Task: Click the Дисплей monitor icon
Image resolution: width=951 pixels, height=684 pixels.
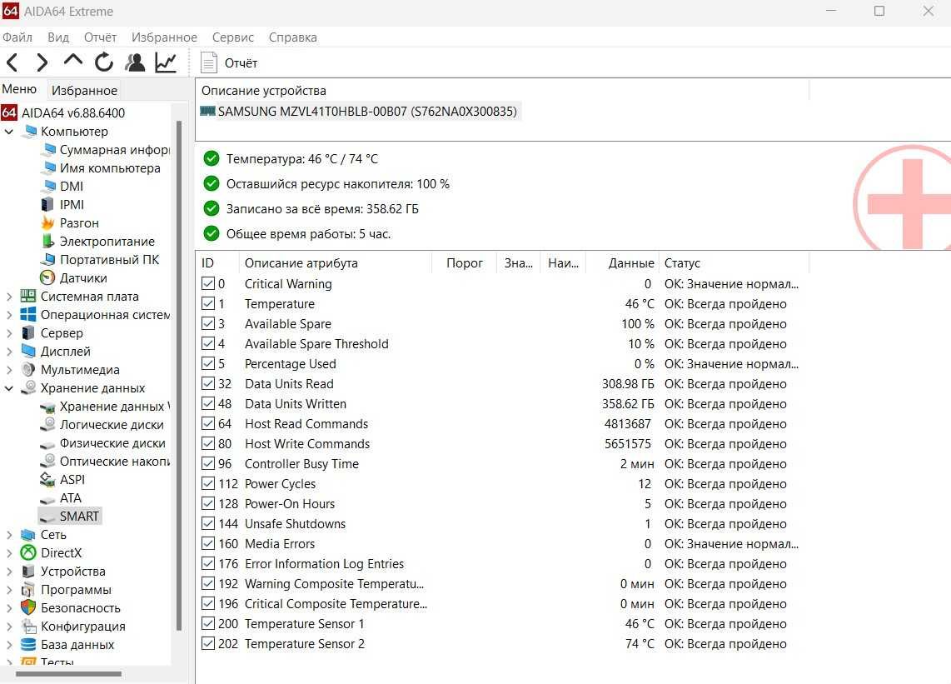Action: click(x=28, y=351)
